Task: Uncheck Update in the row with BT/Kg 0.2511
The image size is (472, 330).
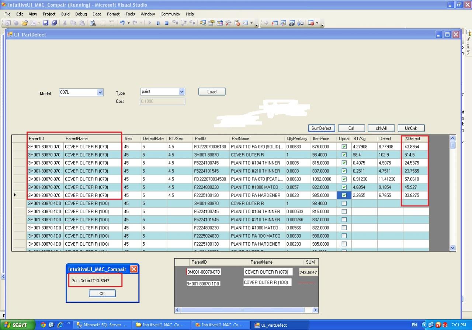Action: click(x=344, y=171)
